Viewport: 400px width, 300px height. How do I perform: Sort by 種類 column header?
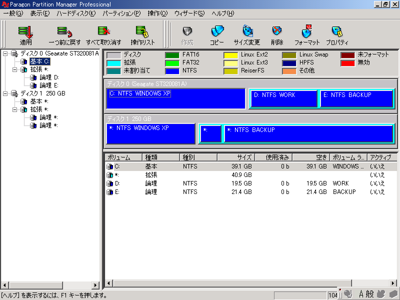tap(161, 157)
